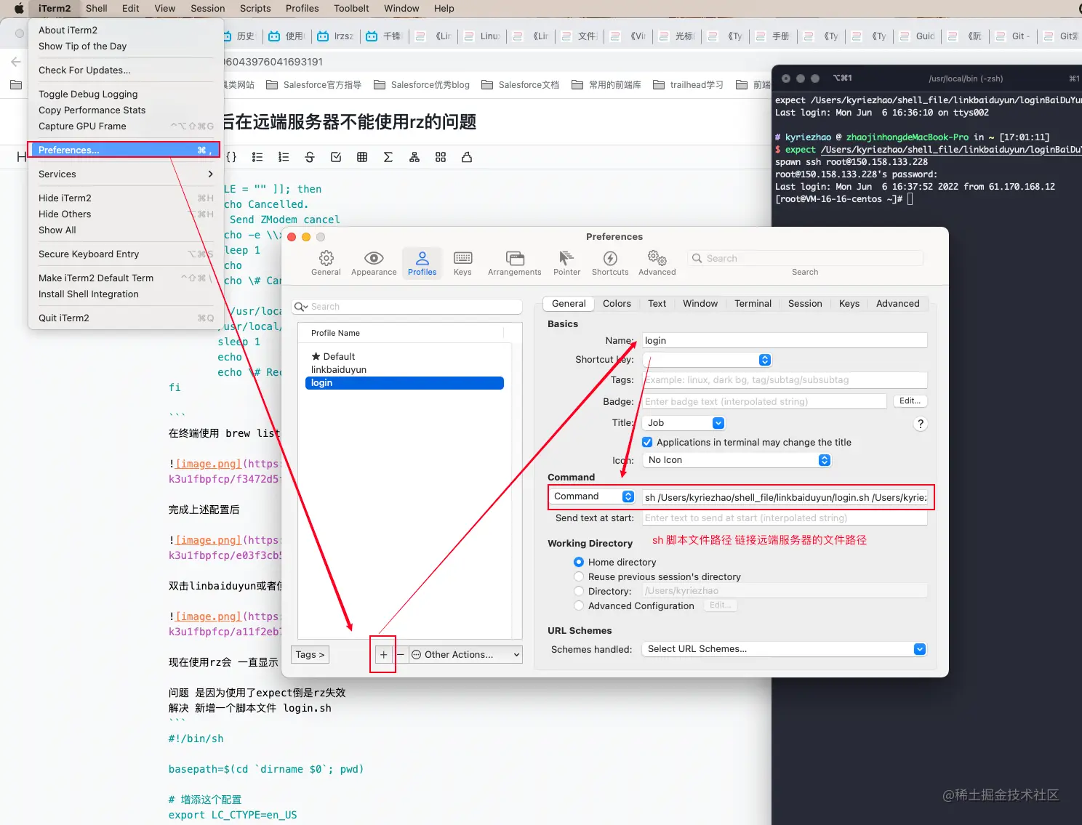Screen dimensions: 1082x825
Task: Click the Badge text input field
Action: [764, 401]
